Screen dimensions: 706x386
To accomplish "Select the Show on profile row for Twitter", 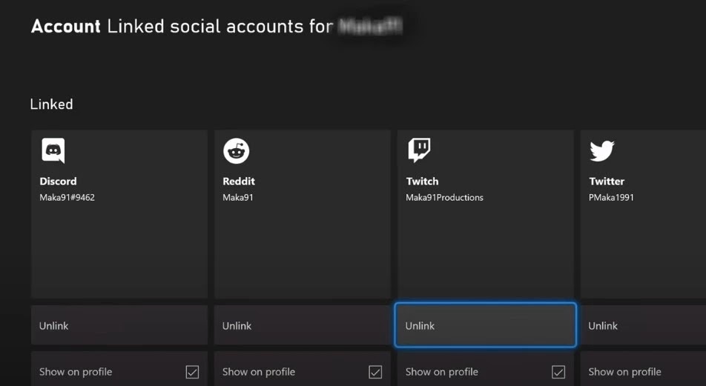I will [643, 369].
